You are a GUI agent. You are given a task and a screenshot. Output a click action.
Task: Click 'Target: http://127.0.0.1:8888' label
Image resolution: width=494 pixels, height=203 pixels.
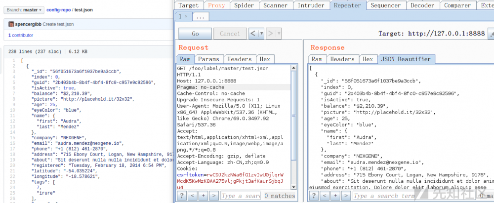[432, 34]
